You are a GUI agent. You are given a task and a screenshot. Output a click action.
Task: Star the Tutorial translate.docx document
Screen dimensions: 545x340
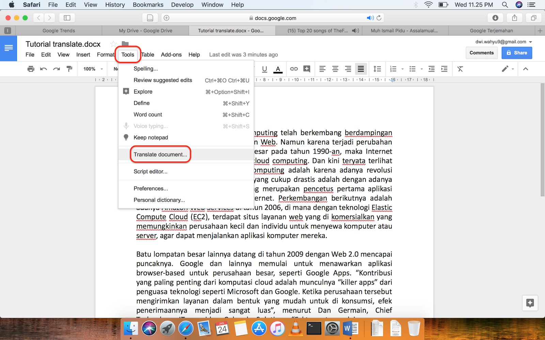pyautogui.click(x=113, y=44)
